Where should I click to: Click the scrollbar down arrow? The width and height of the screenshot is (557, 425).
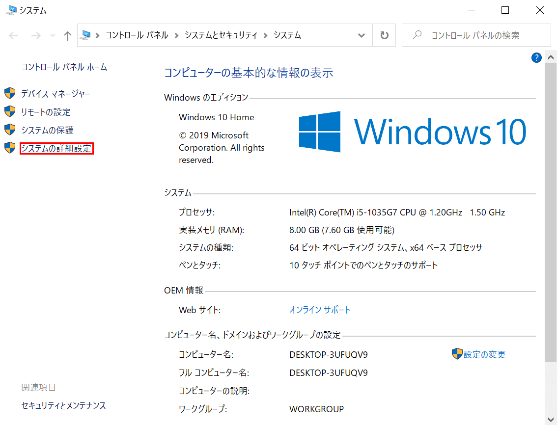[x=551, y=420]
